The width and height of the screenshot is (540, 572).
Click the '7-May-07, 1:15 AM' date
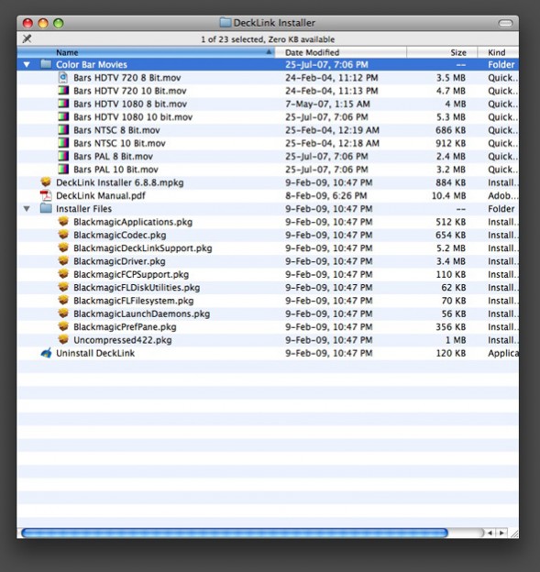click(x=327, y=104)
